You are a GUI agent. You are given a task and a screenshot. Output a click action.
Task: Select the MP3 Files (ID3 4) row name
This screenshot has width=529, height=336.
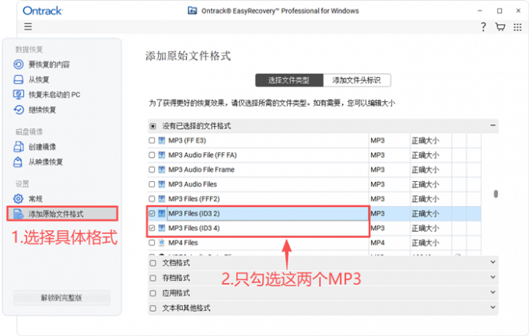(194, 228)
